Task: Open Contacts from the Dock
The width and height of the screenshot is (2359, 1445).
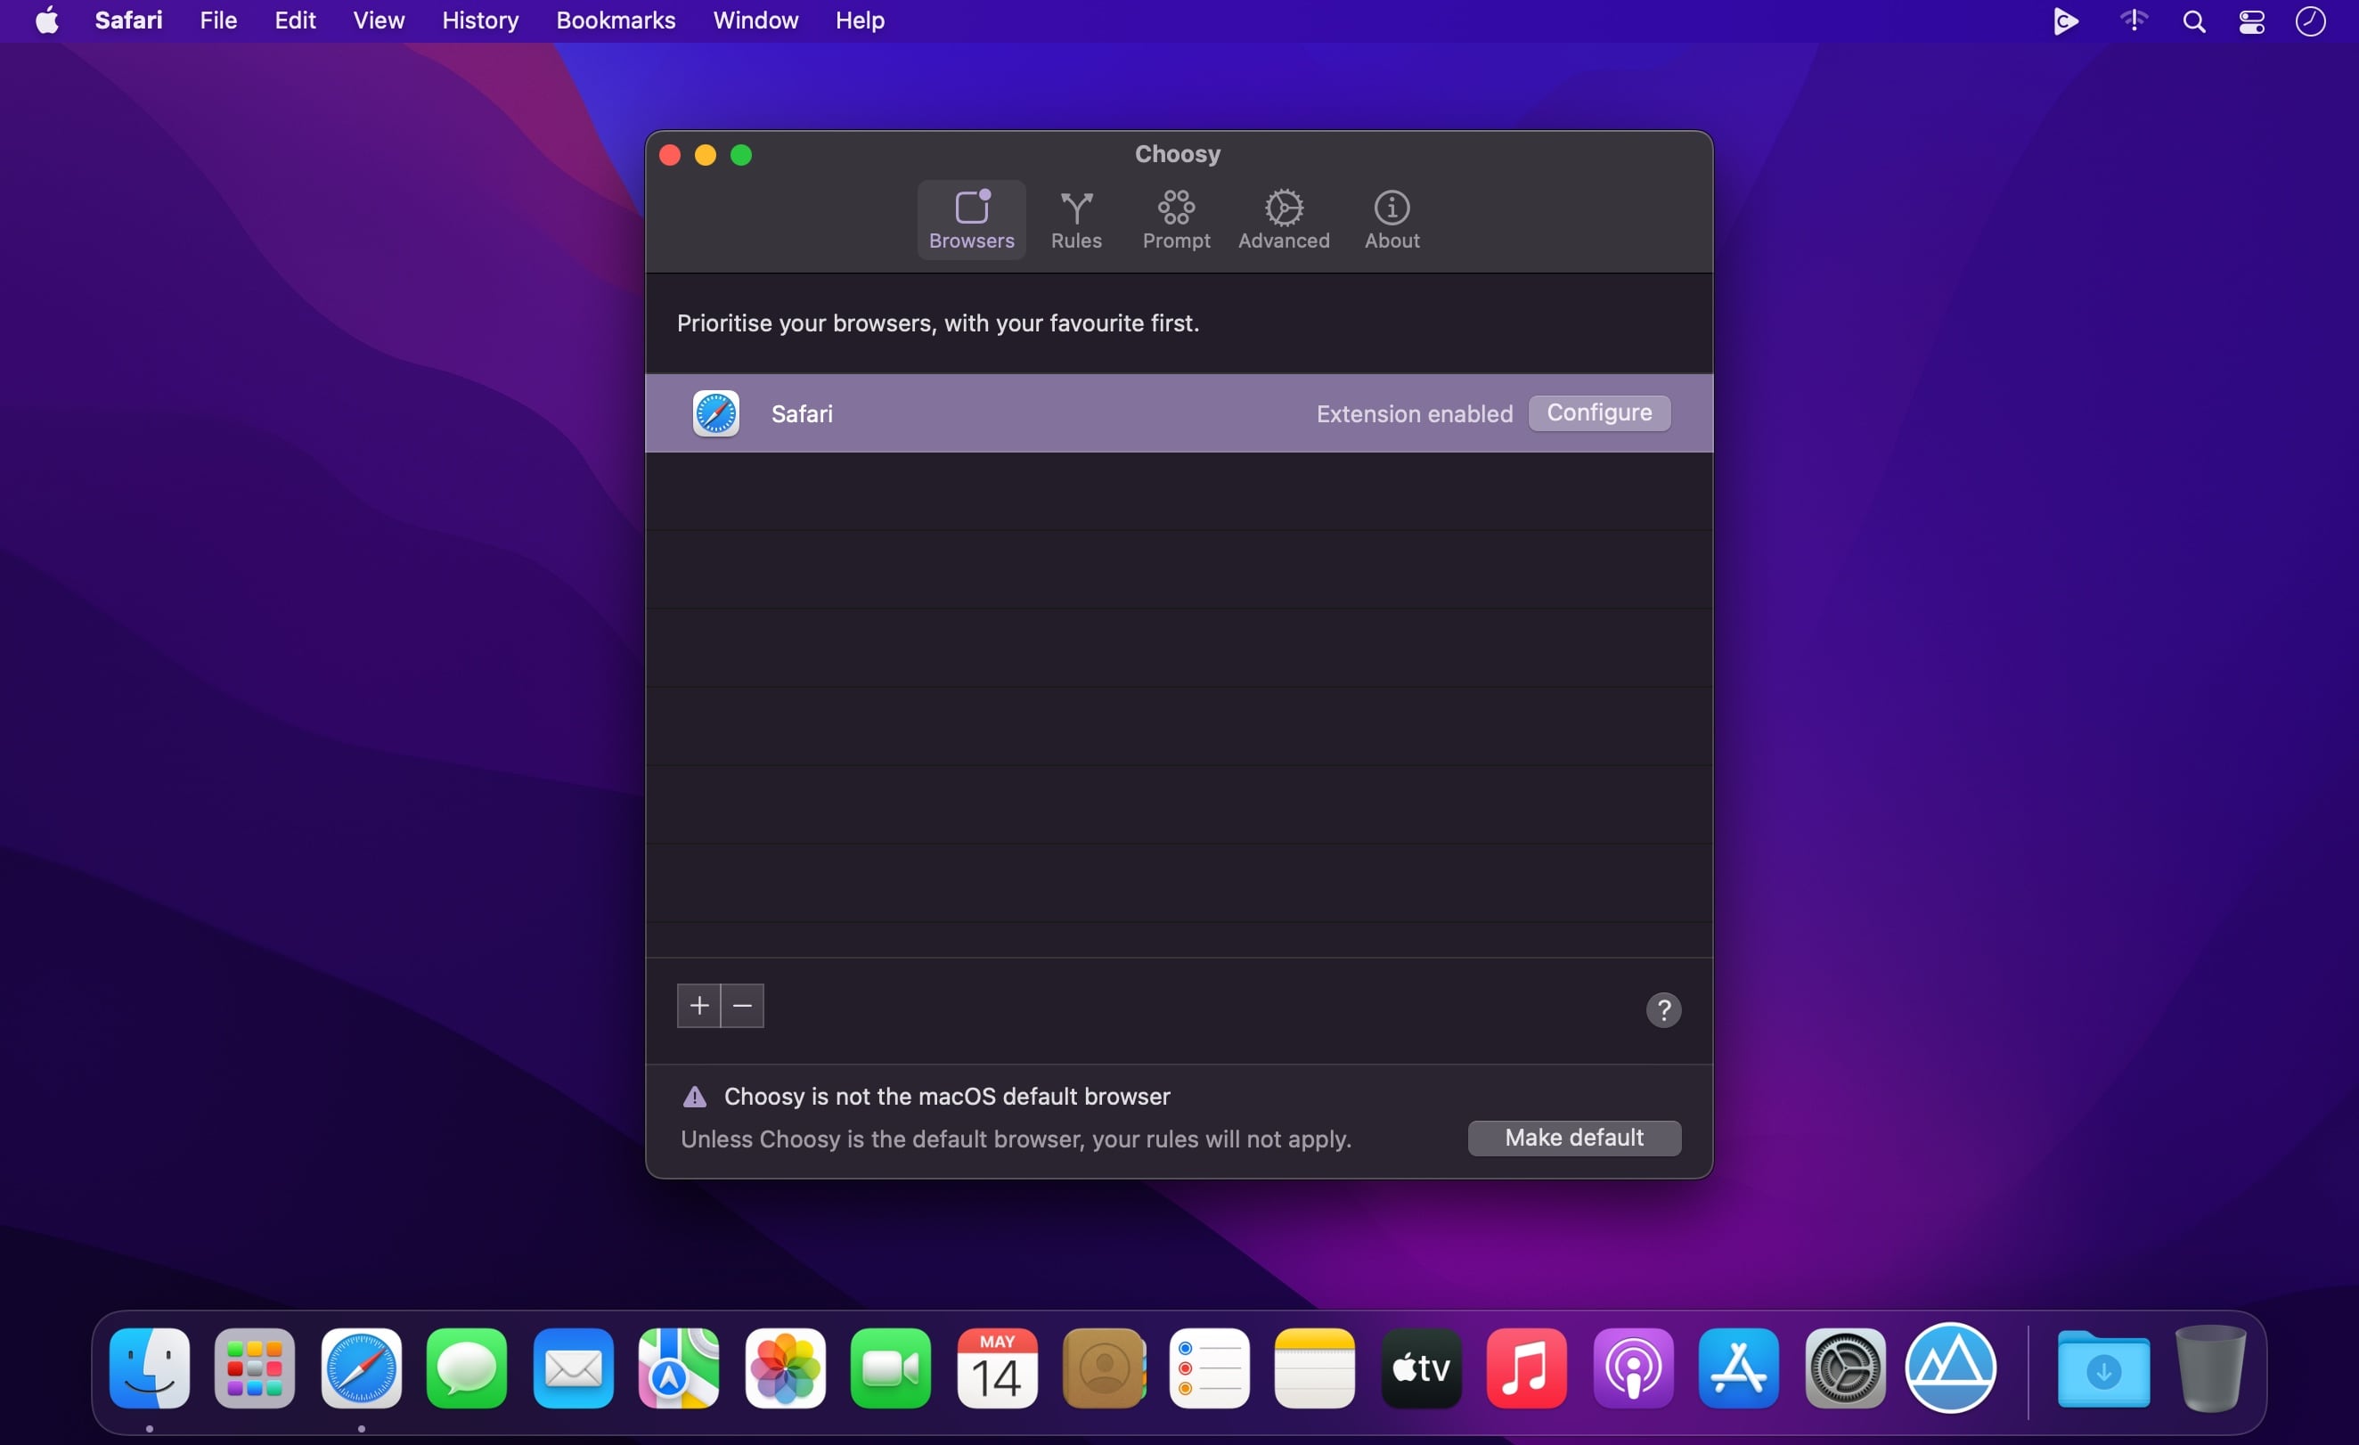Action: 1104,1367
